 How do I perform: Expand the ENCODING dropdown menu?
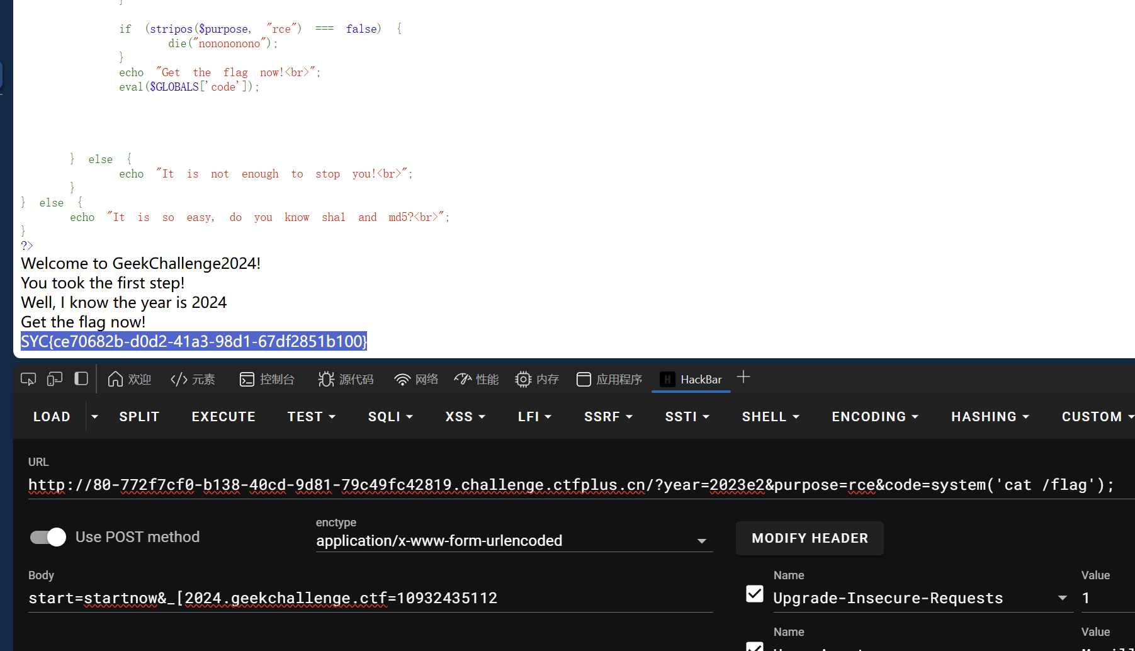[x=874, y=417]
